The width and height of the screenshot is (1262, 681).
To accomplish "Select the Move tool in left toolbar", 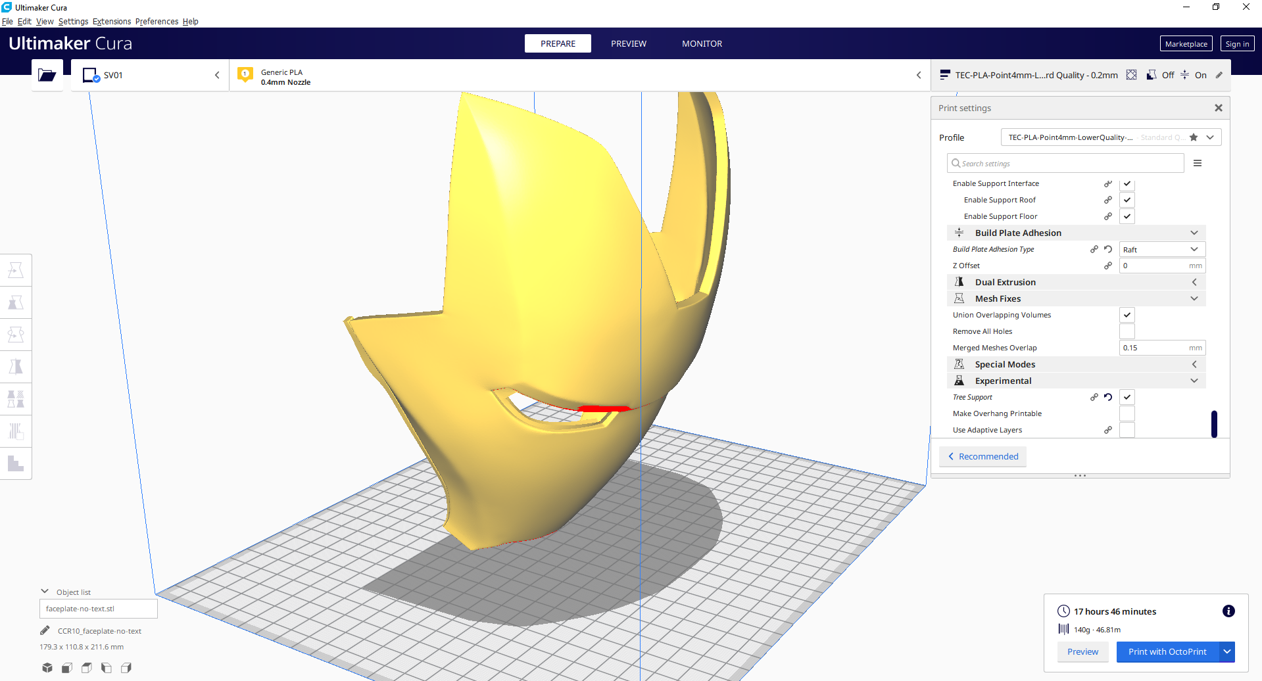I will tap(16, 270).
